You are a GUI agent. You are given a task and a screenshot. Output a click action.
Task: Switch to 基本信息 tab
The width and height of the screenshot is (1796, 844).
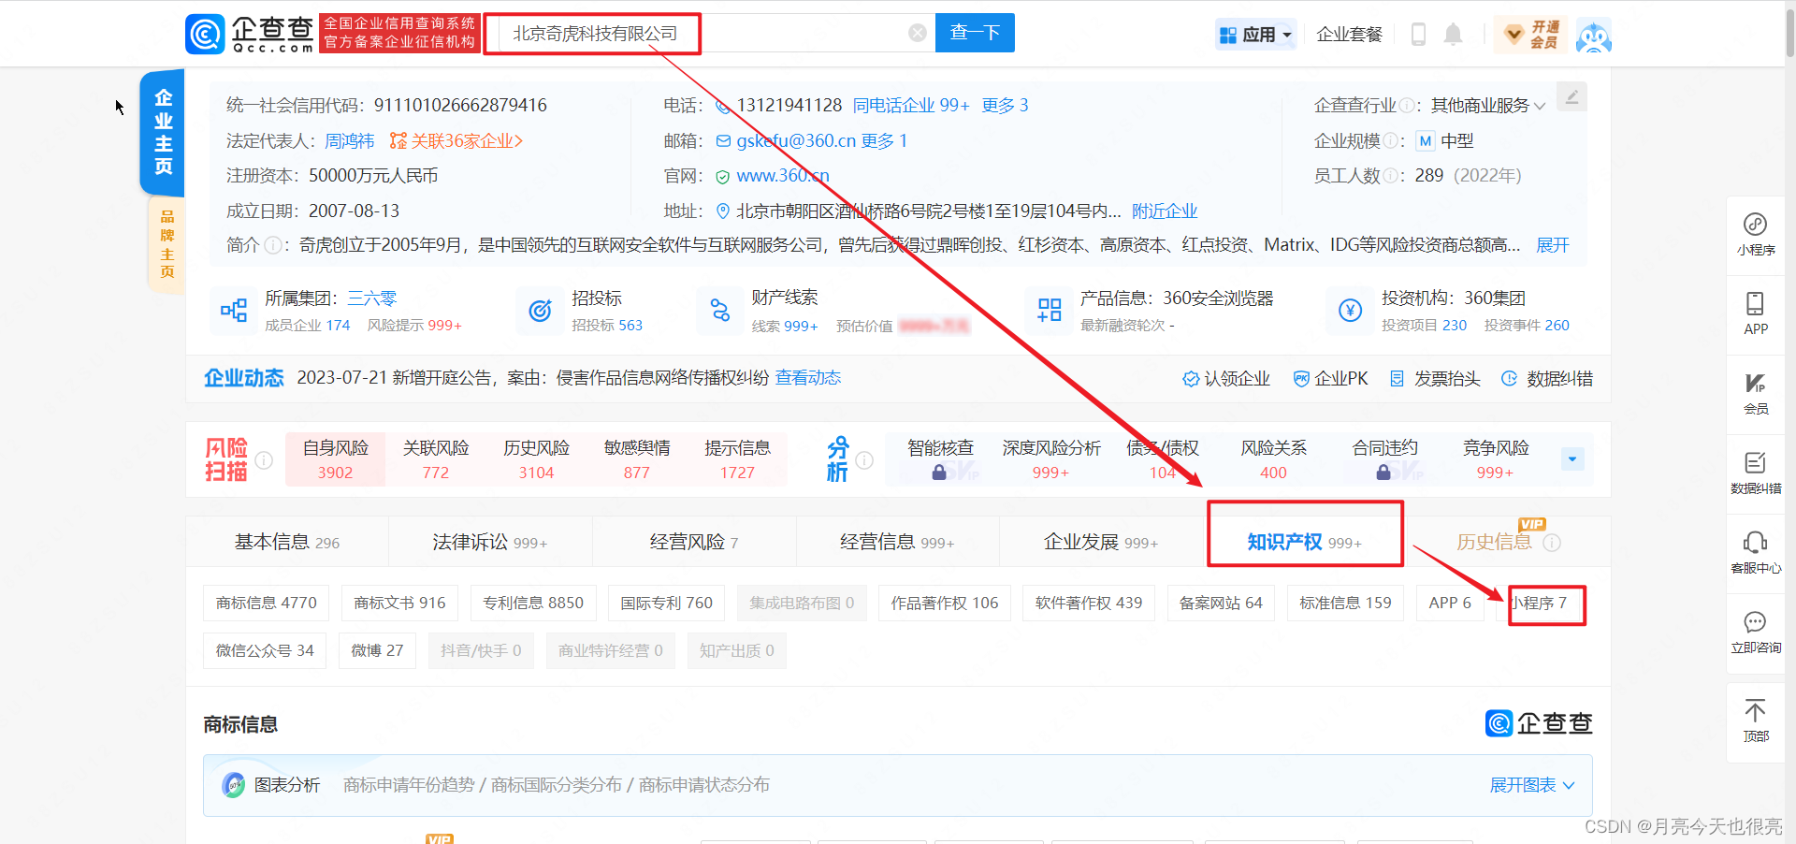click(x=287, y=542)
